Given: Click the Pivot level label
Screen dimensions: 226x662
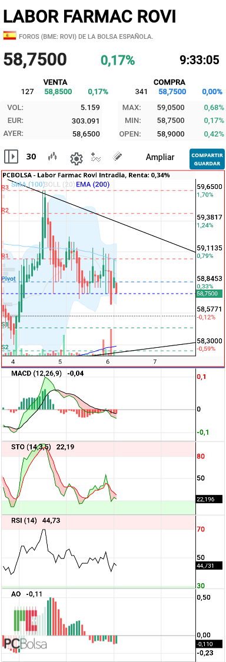Looking at the screenshot, I should click(x=8, y=279).
